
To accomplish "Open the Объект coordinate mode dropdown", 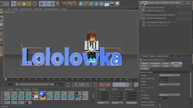I will [103, 103].
